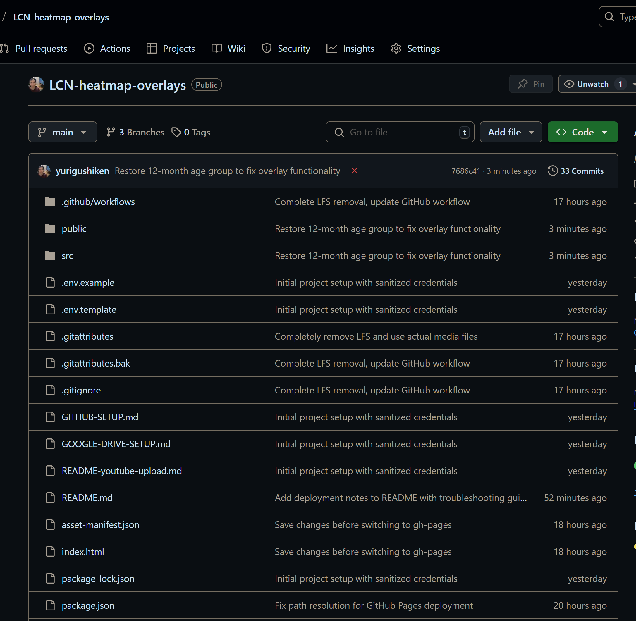Switch to the Projects tab

pyautogui.click(x=171, y=49)
